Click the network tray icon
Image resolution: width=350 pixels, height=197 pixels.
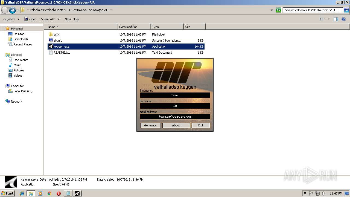coord(317,193)
